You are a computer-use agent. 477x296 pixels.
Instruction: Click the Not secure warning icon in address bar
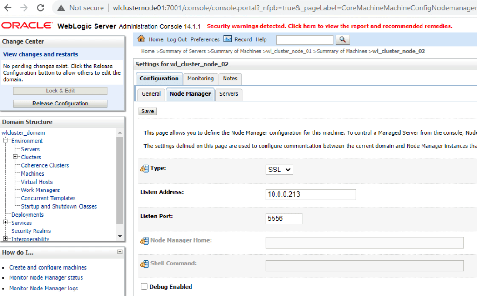[61, 8]
